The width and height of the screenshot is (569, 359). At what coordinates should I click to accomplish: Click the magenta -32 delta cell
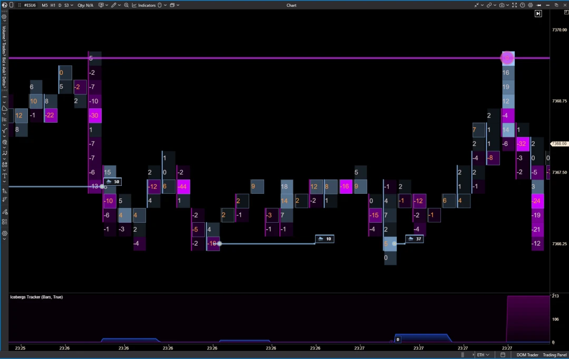coord(522,144)
